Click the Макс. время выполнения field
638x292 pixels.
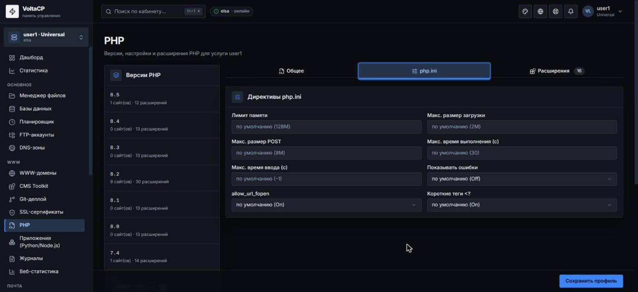coord(522,153)
